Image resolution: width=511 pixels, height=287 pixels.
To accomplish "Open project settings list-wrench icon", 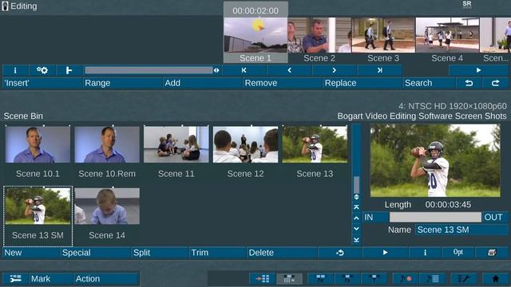I will coord(464,279).
